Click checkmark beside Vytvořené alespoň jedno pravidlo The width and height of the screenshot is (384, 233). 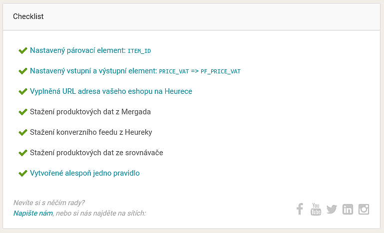tap(23, 173)
